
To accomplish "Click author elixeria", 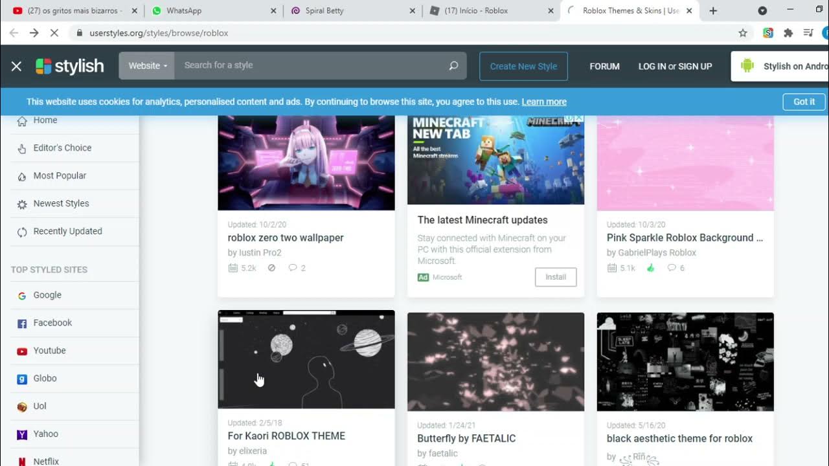I will pos(247,451).
